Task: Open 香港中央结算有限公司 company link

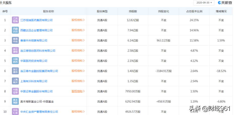Action: click(34, 40)
